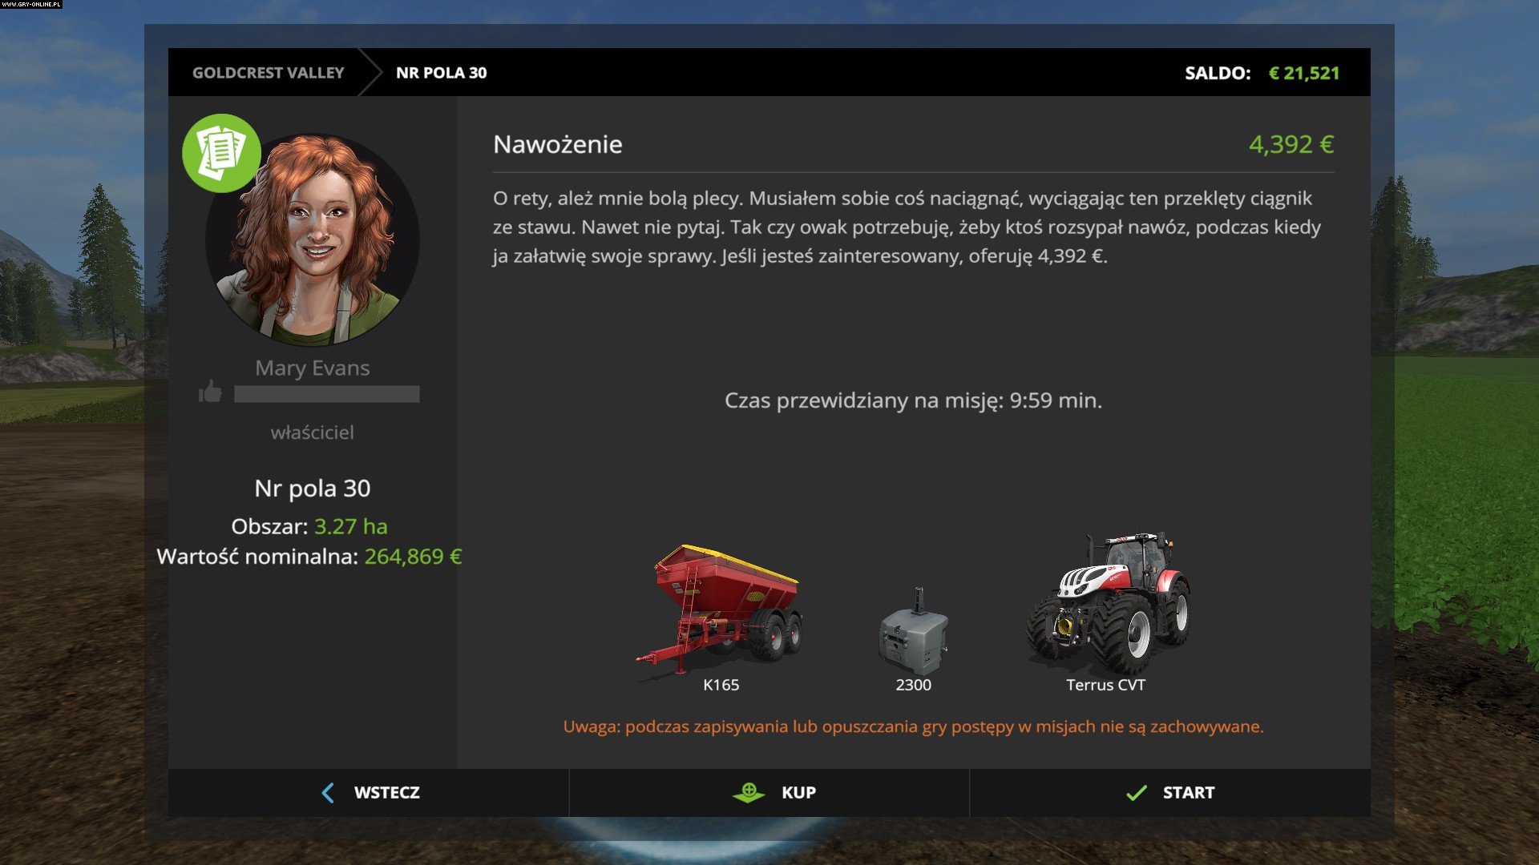Click Mary Evans portrait picture
This screenshot has height=865, width=1539.
pyautogui.click(x=313, y=239)
